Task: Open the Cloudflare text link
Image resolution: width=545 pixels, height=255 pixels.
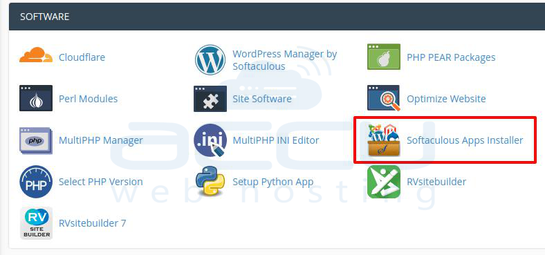Action: [x=82, y=57]
